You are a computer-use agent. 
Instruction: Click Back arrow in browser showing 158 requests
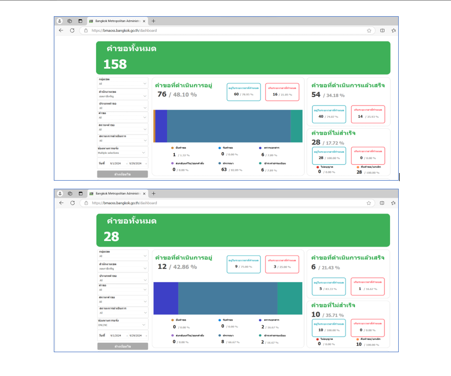[61, 30]
